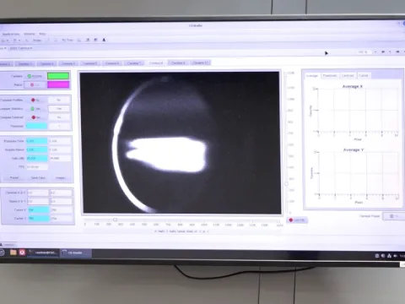Switch to the Camera 5 tab
This screenshot has height=304, width=405.
pyautogui.click(x=90, y=63)
